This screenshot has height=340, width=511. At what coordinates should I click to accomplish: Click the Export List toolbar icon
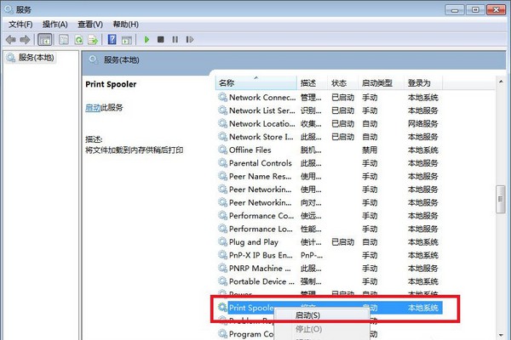pyautogui.click(x=92, y=39)
